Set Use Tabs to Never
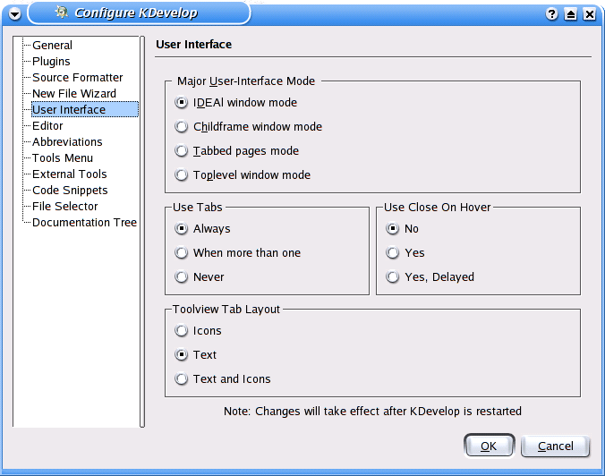605x476 pixels. [183, 277]
